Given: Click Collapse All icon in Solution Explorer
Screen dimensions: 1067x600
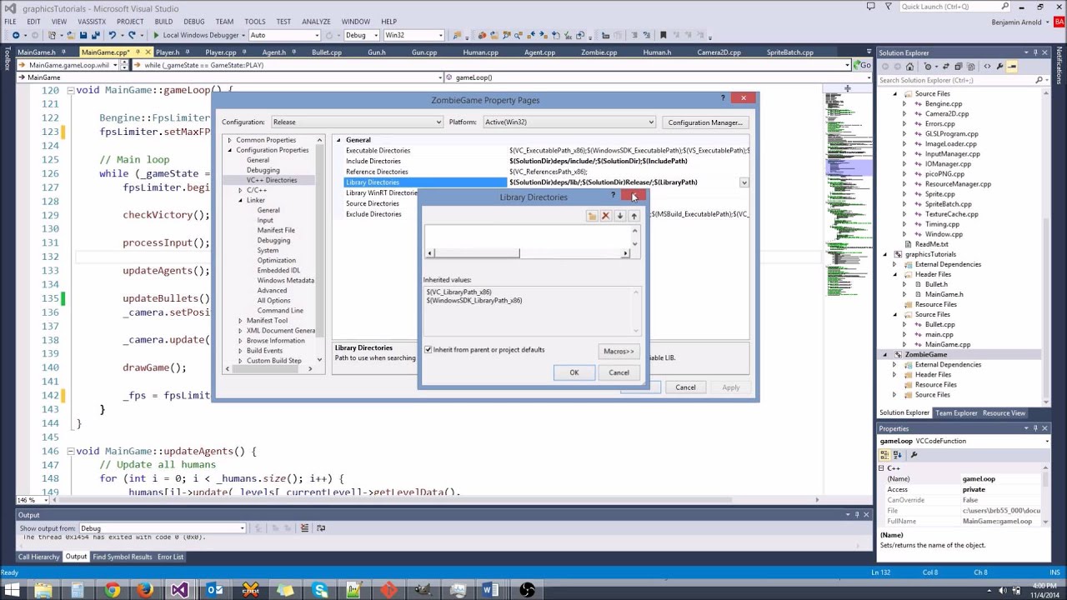Looking at the screenshot, I should (958, 67).
